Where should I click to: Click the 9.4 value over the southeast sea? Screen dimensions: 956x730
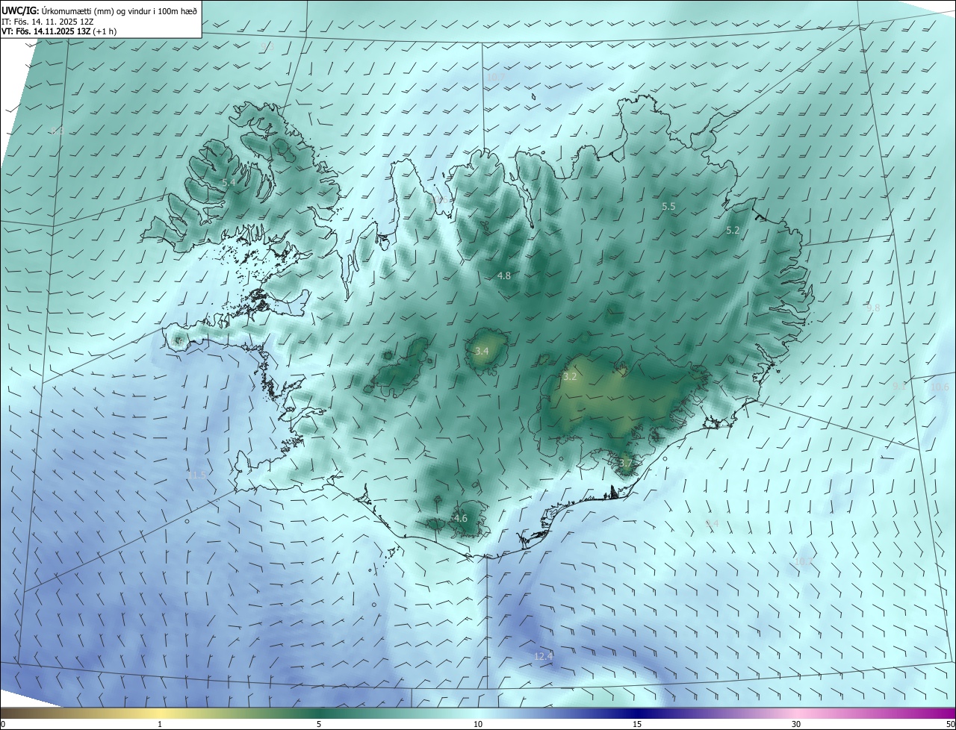pos(712,523)
